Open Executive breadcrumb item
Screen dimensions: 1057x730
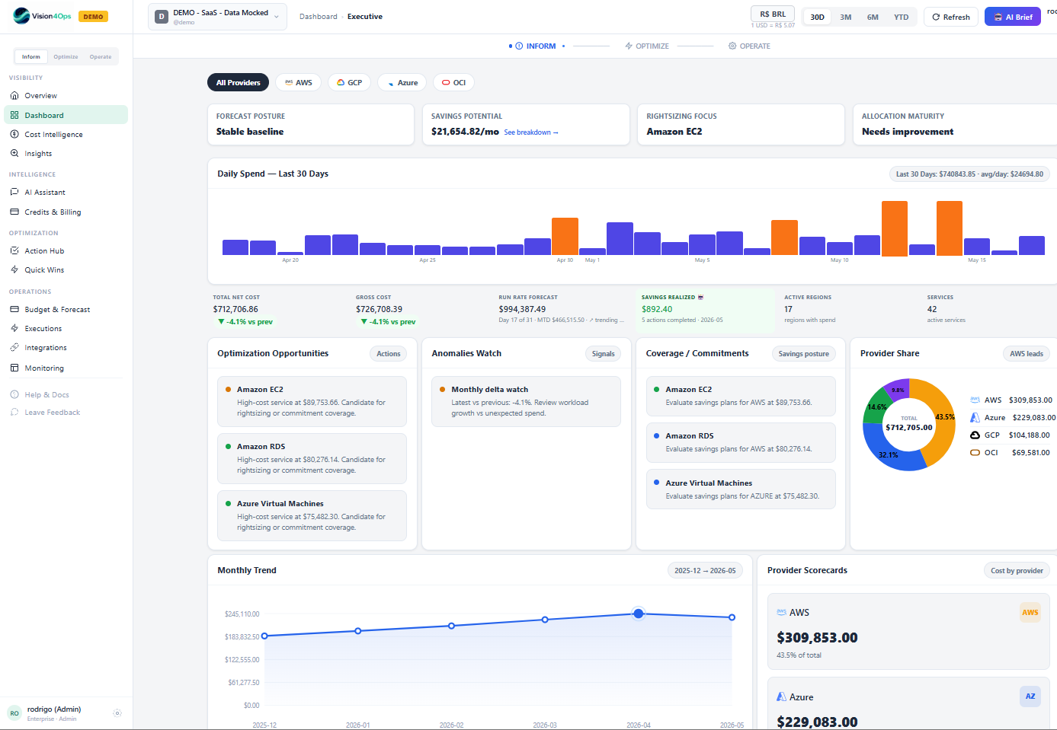tap(365, 17)
